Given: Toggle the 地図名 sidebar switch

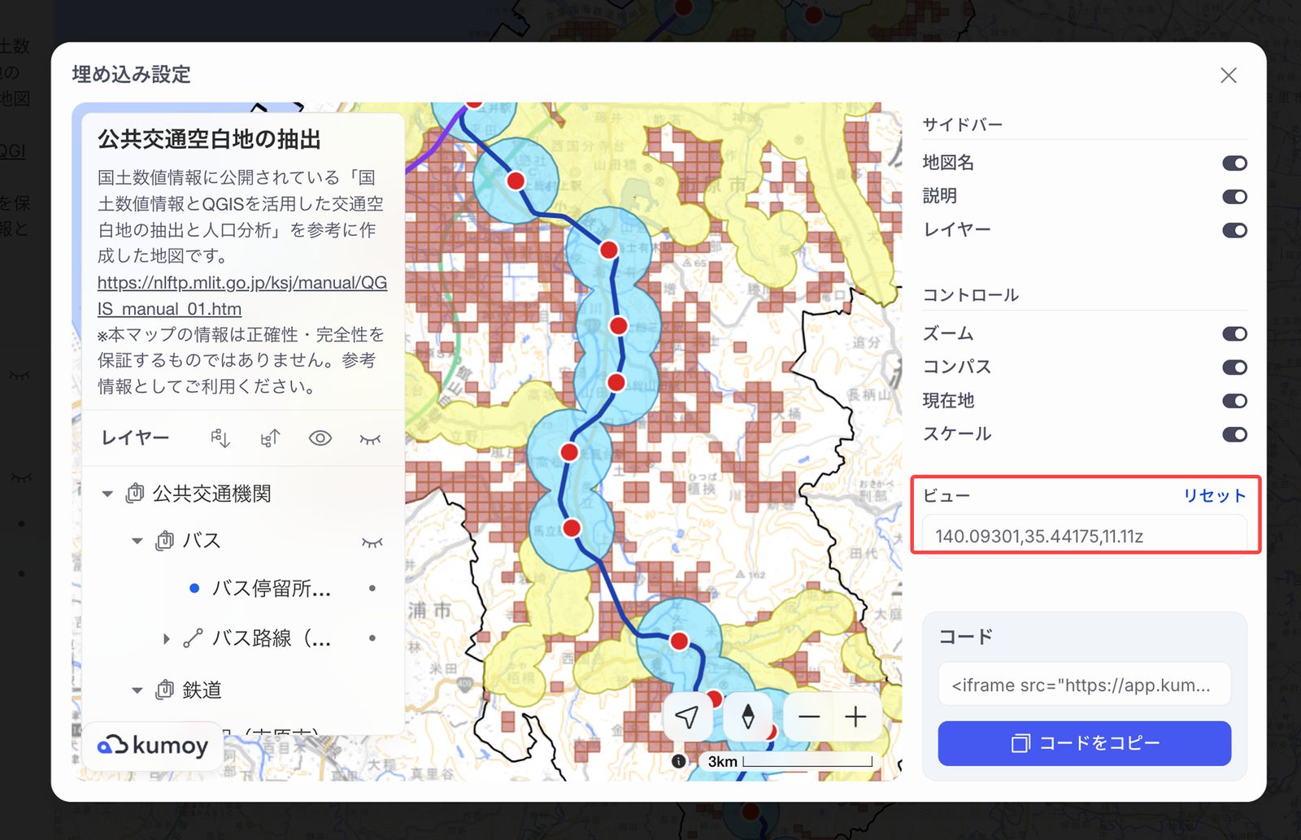Looking at the screenshot, I should (1234, 163).
